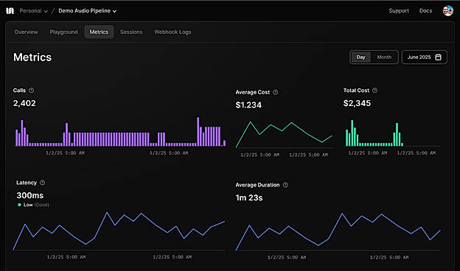Click the 1m 23s duration value

tap(249, 198)
